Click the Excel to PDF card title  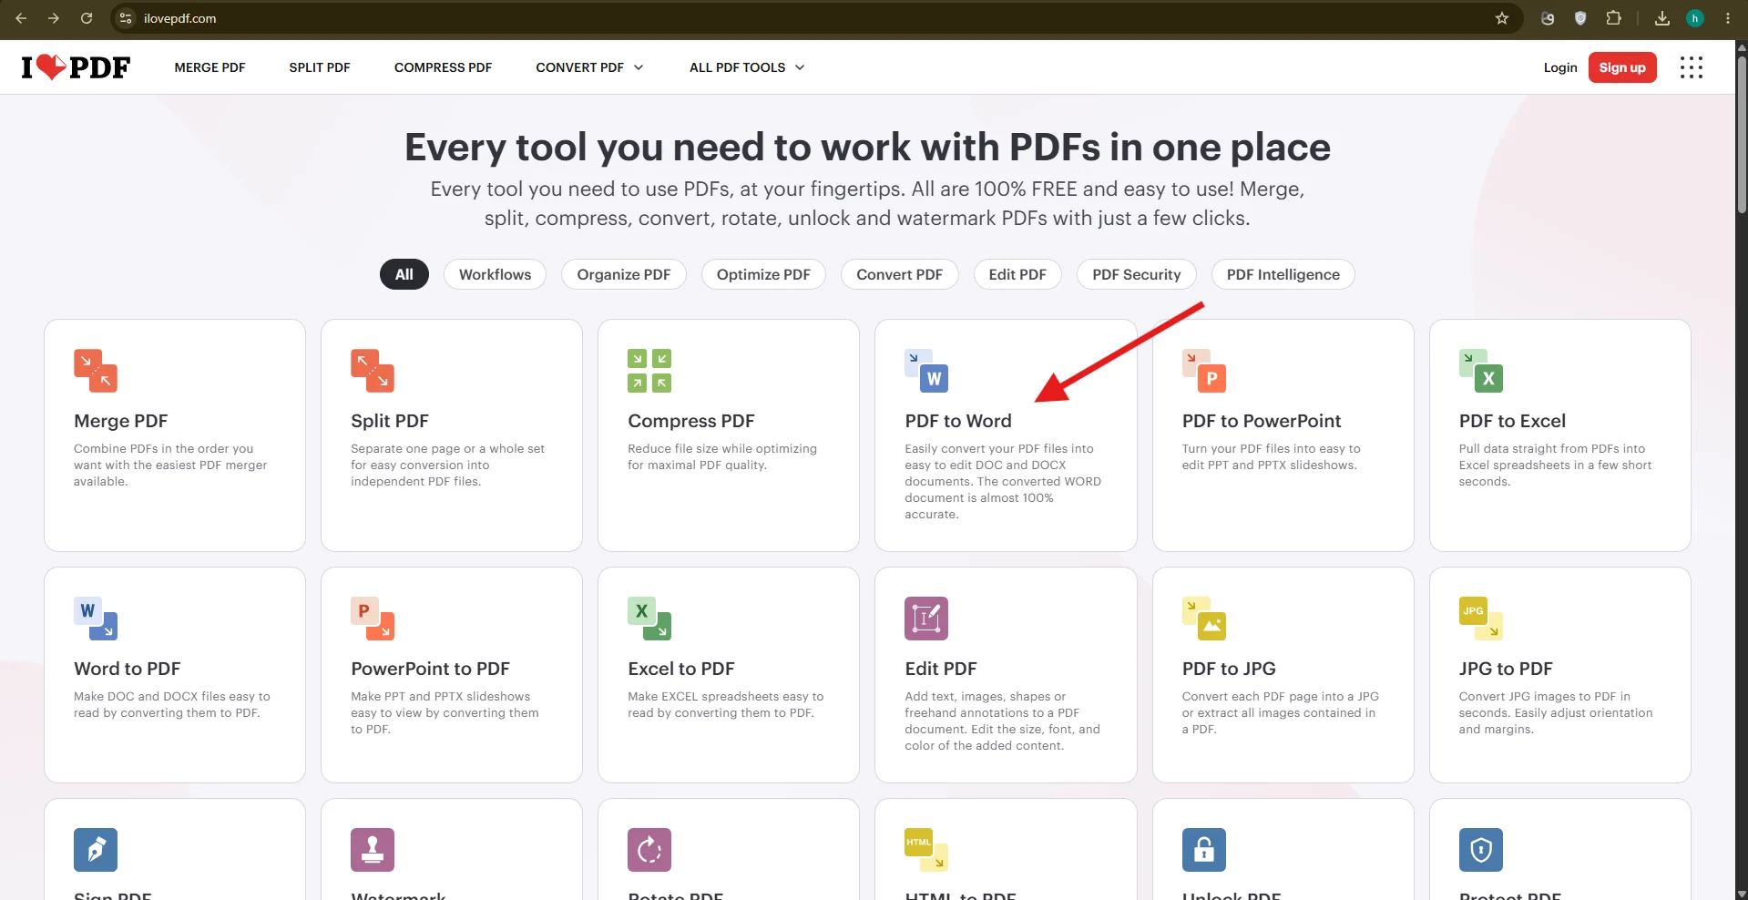pos(681,669)
